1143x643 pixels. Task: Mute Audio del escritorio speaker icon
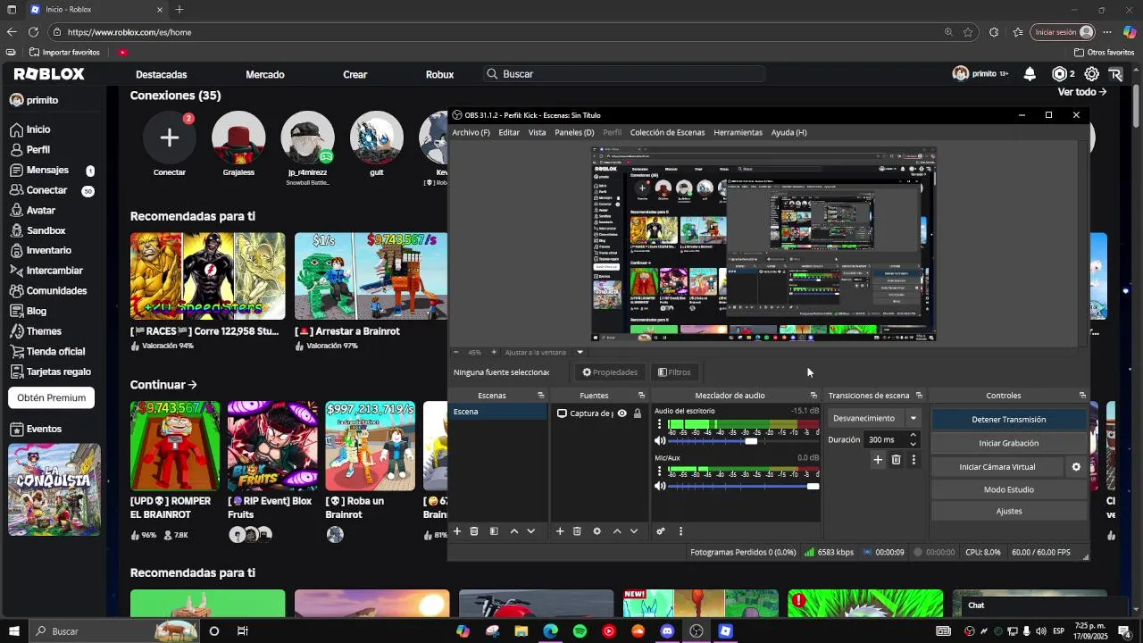661,441
